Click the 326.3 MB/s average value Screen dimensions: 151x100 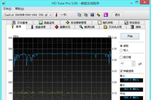click(x=131, y=98)
